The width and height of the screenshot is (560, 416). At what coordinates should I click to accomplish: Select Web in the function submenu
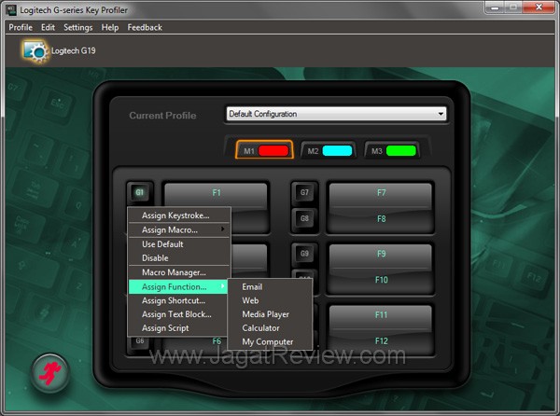click(x=270, y=300)
